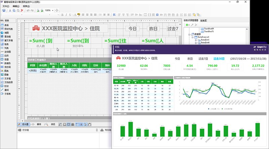The height and width of the screenshot is (149, 269).
Task: Toggle Italic text formatting
Action: 66,15
